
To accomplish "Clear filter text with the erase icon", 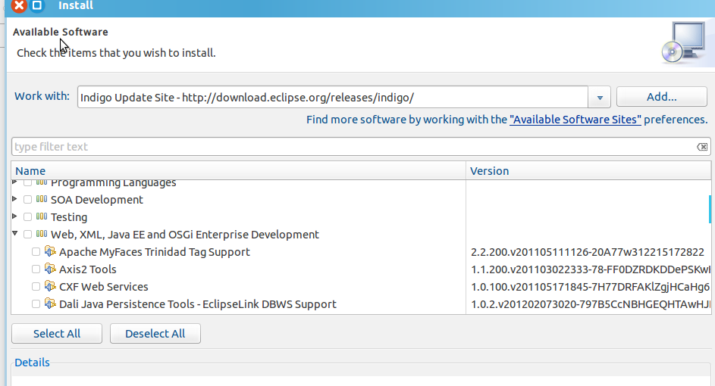I will pos(702,147).
